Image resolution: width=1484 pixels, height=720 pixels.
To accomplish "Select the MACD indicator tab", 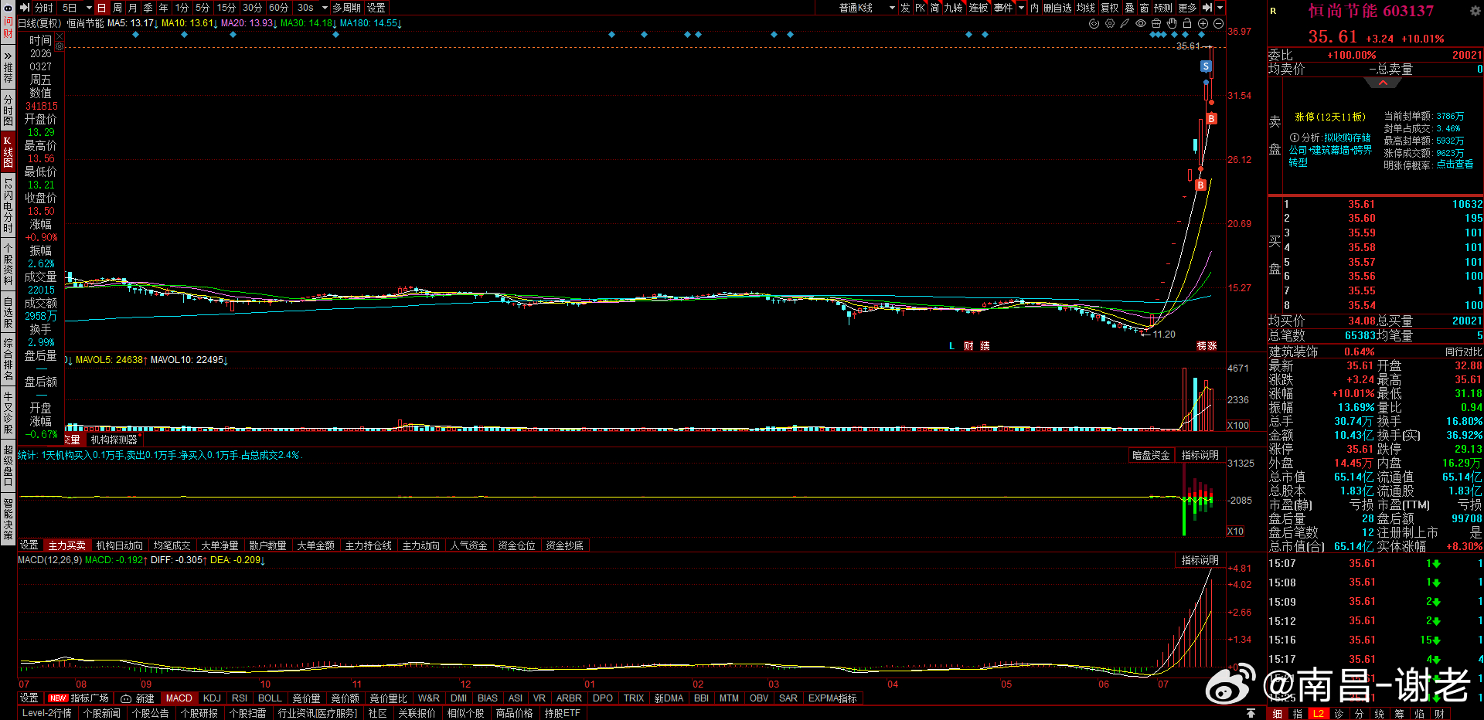I will [x=179, y=698].
